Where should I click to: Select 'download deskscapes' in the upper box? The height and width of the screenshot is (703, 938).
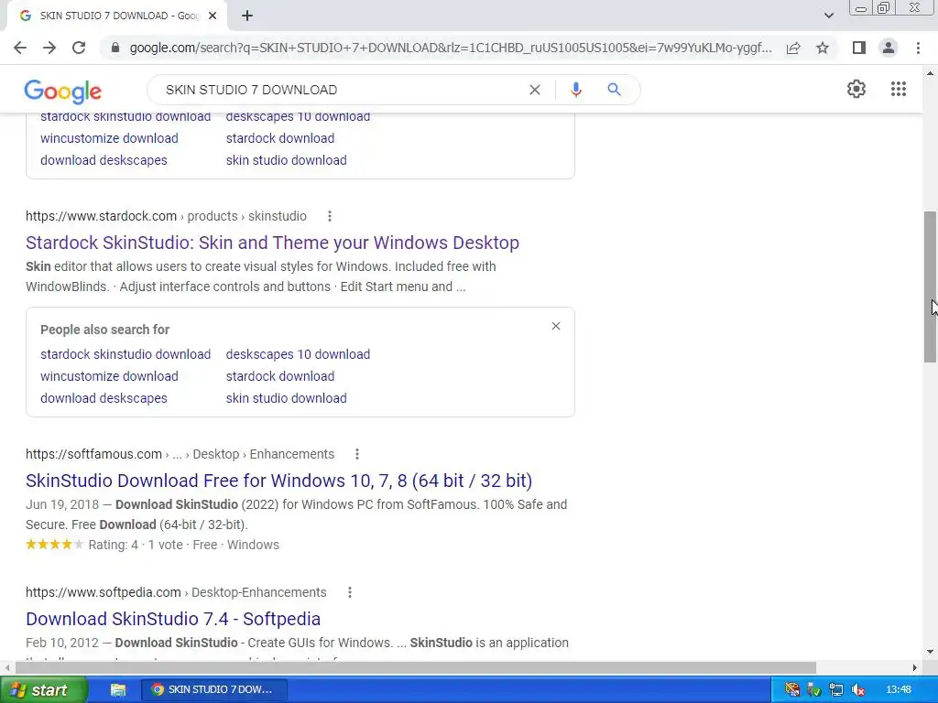tap(104, 160)
